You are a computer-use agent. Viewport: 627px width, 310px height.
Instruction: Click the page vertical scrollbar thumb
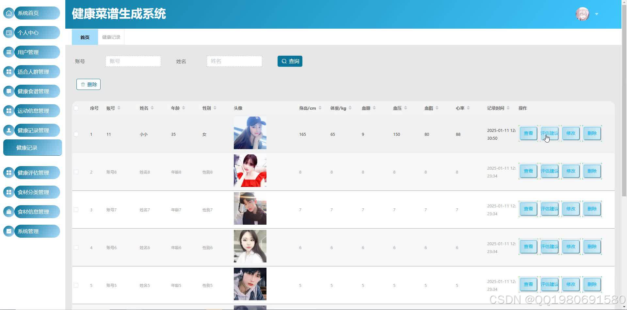(624, 101)
